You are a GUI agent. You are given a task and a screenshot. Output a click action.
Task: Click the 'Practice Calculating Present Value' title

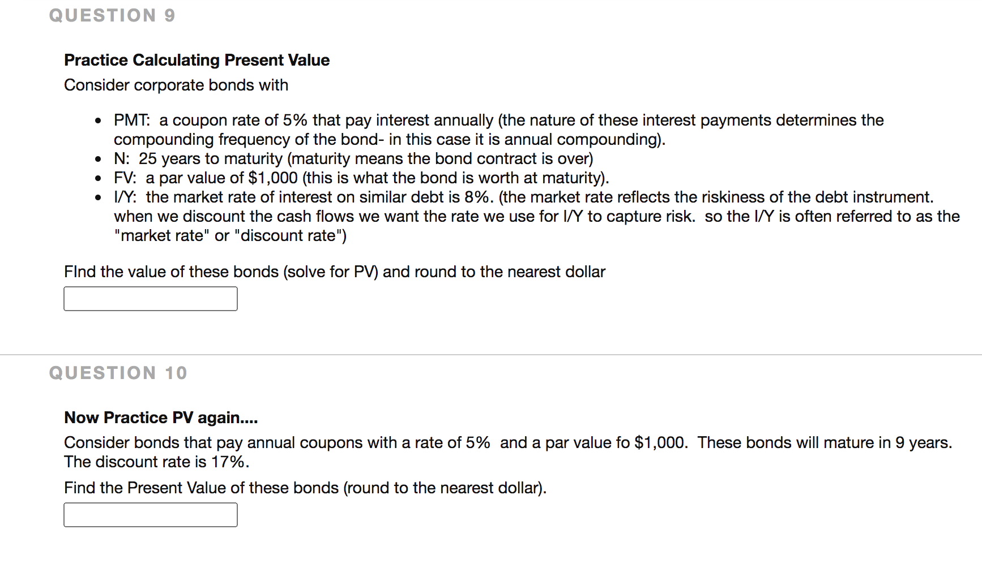click(197, 60)
